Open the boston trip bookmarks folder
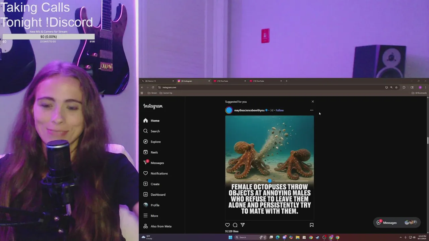This screenshot has height=241, width=429. 166,93
